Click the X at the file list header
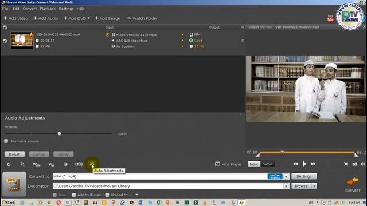Screen dimensions: 367x206 pos(243,27)
